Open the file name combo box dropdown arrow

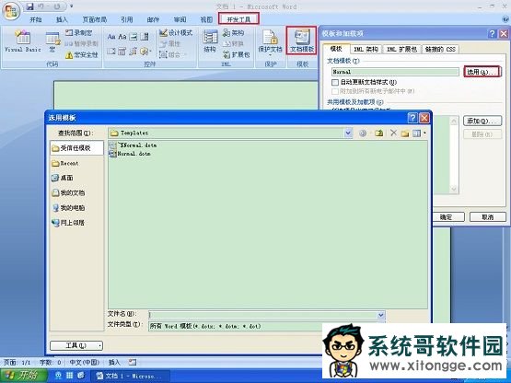[x=380, y=315]
